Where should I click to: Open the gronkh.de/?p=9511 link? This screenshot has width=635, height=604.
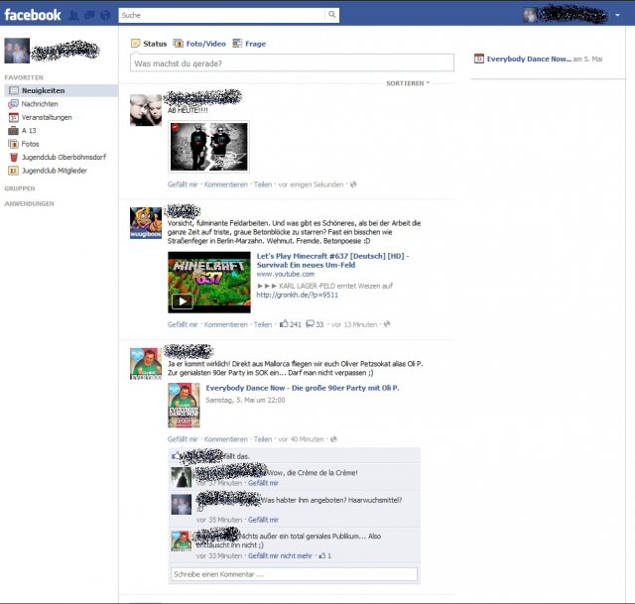[x=298, y=295]
